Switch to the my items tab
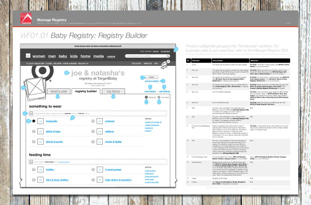The height and width of the screenshot is (205, 311). (x=114, y=91)
